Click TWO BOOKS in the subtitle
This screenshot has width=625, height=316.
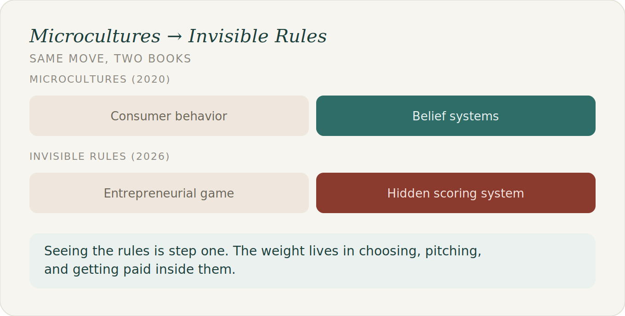(153, 59)
